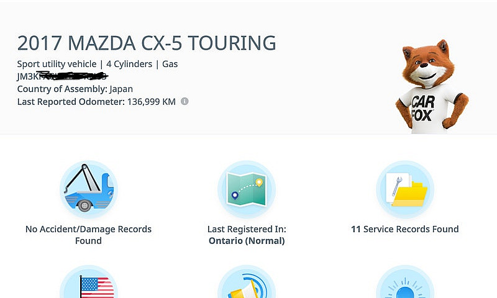The image size is (497, 298).
Task: Click the redacted VIN number
Action: coord(63,76)
